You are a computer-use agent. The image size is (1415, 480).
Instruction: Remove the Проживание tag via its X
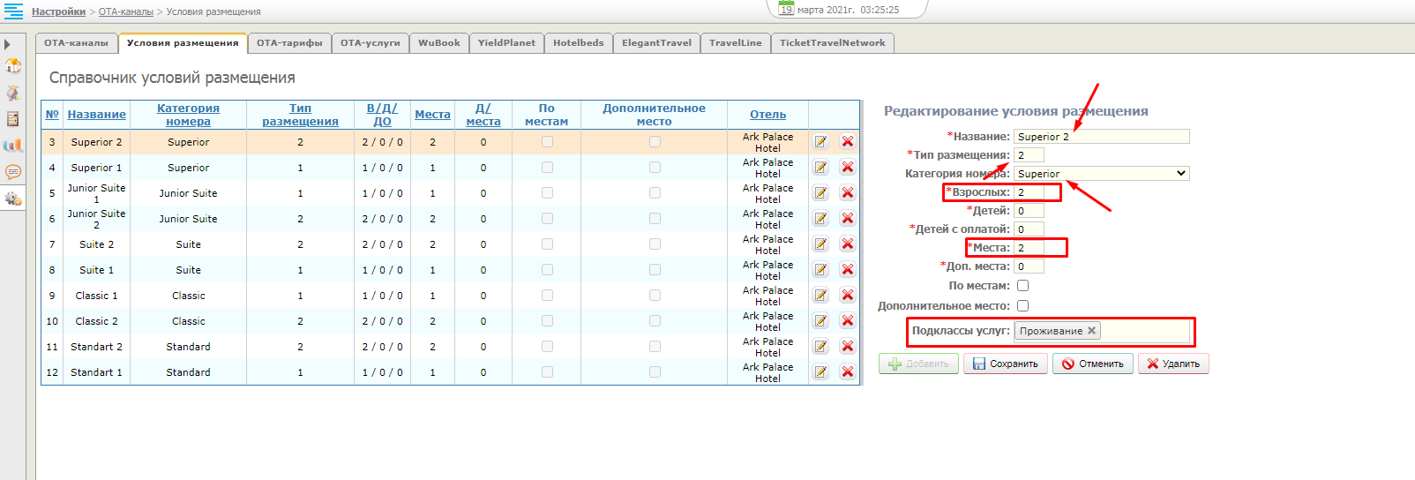pos(1091,331)
